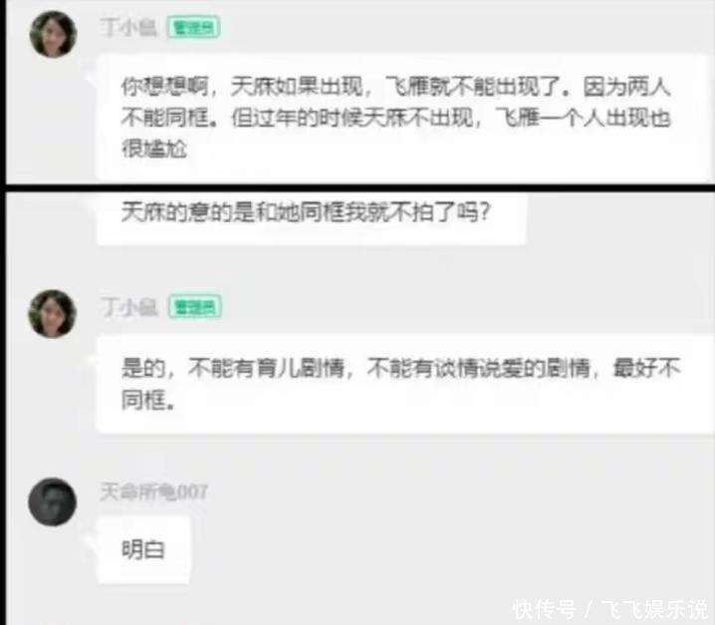Click 因为两人 at the end of the first line
715x625 pixels.
click(x=627, y=87)
